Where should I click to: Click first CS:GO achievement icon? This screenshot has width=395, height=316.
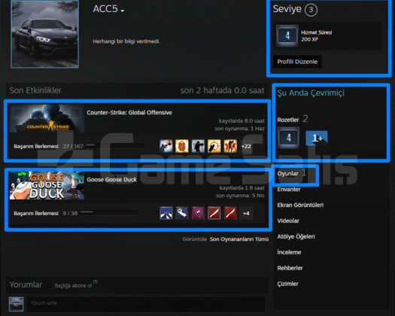166,146
